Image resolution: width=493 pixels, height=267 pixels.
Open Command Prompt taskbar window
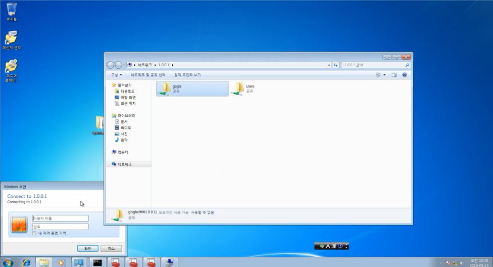point(97,262)
